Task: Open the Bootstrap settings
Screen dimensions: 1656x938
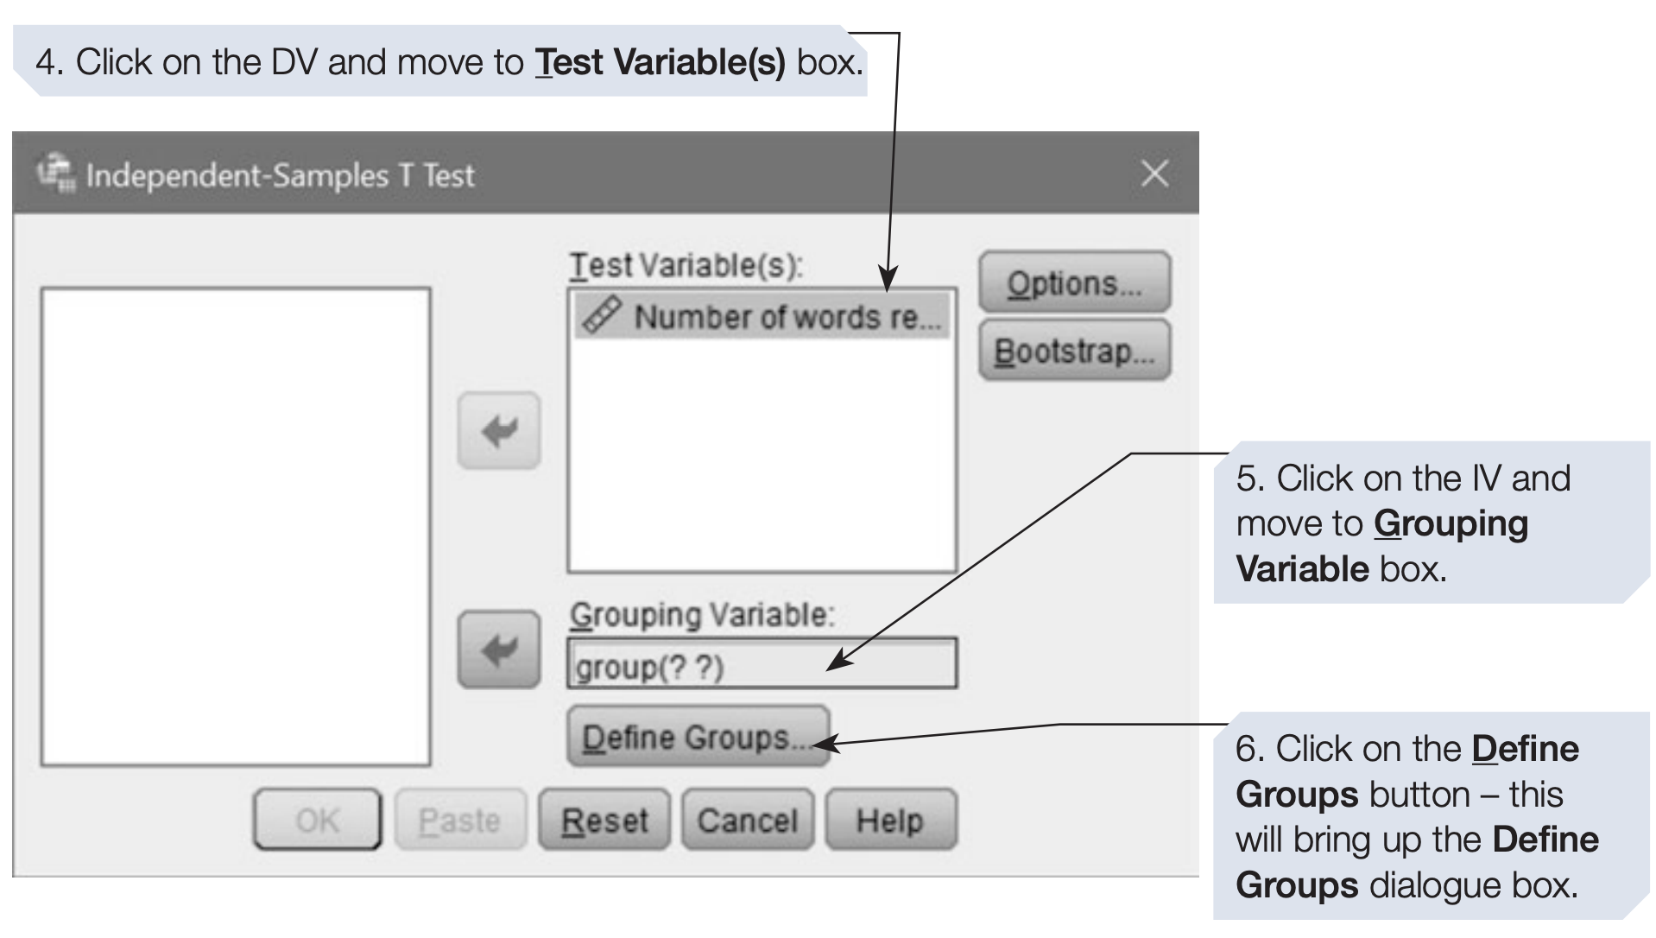Action: (x=1074, y=351)
